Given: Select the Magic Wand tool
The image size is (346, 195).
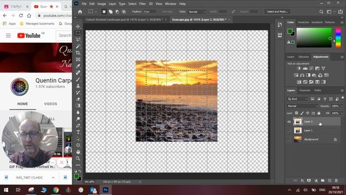Looking at the screenshot, I should click(78, 46).
